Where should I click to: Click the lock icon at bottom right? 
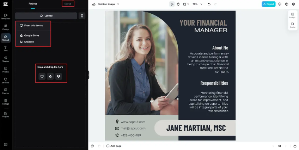click(x=295, y=146)
